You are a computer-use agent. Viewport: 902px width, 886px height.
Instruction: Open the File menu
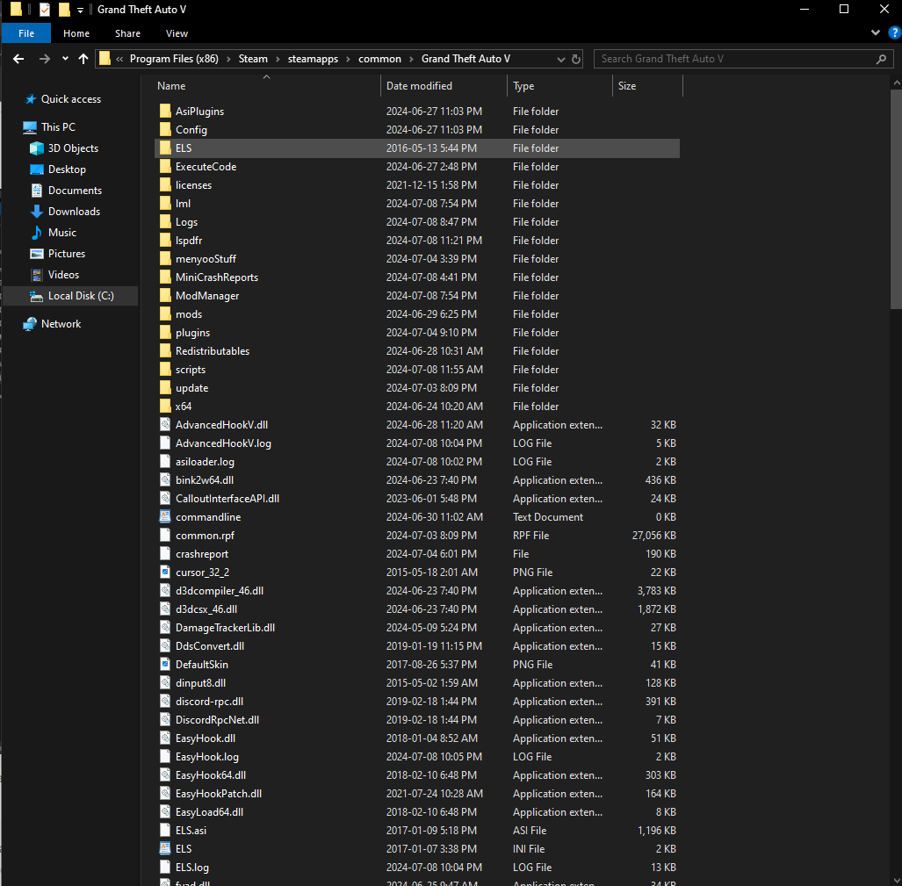click(26, 33)
